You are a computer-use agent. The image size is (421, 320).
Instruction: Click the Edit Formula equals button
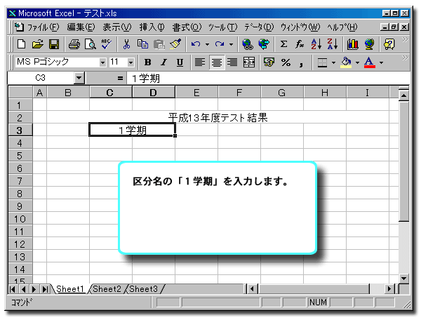click(120, 79)
